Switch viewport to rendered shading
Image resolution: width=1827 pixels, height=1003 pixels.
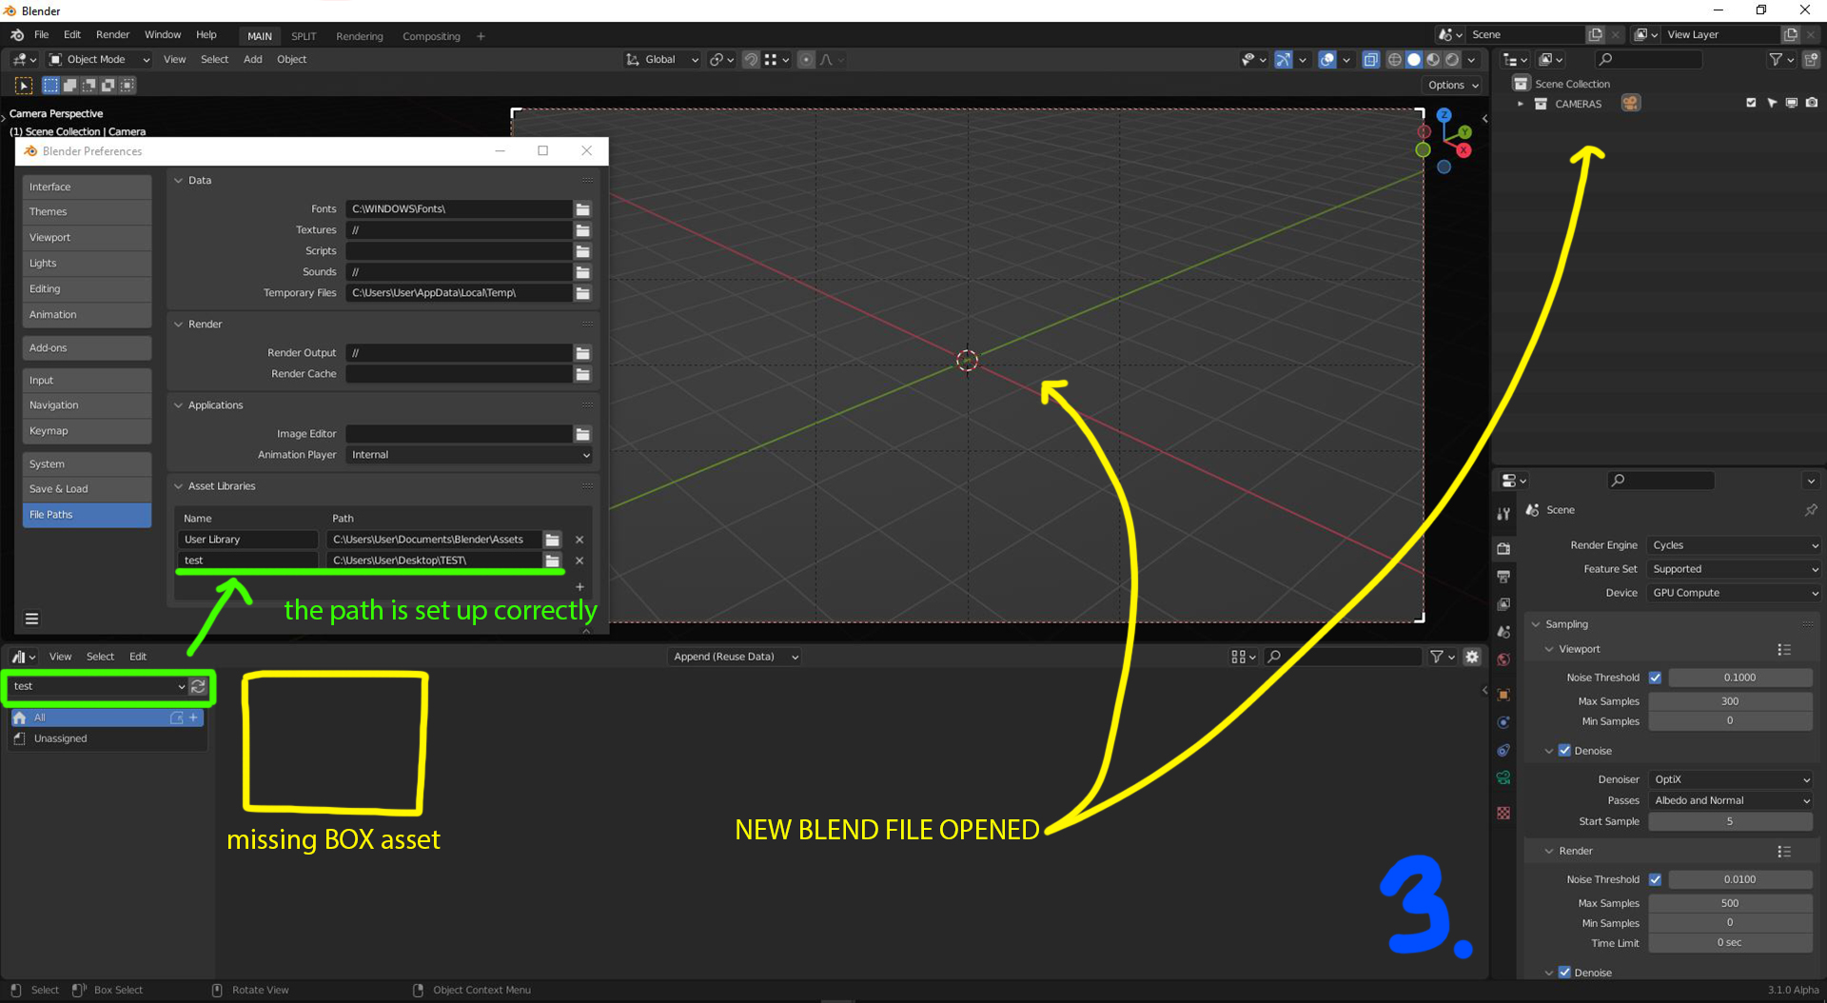point(1452,60)
